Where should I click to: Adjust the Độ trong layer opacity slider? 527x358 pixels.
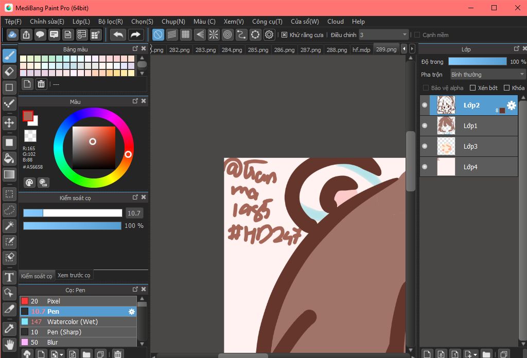(477, 61)
